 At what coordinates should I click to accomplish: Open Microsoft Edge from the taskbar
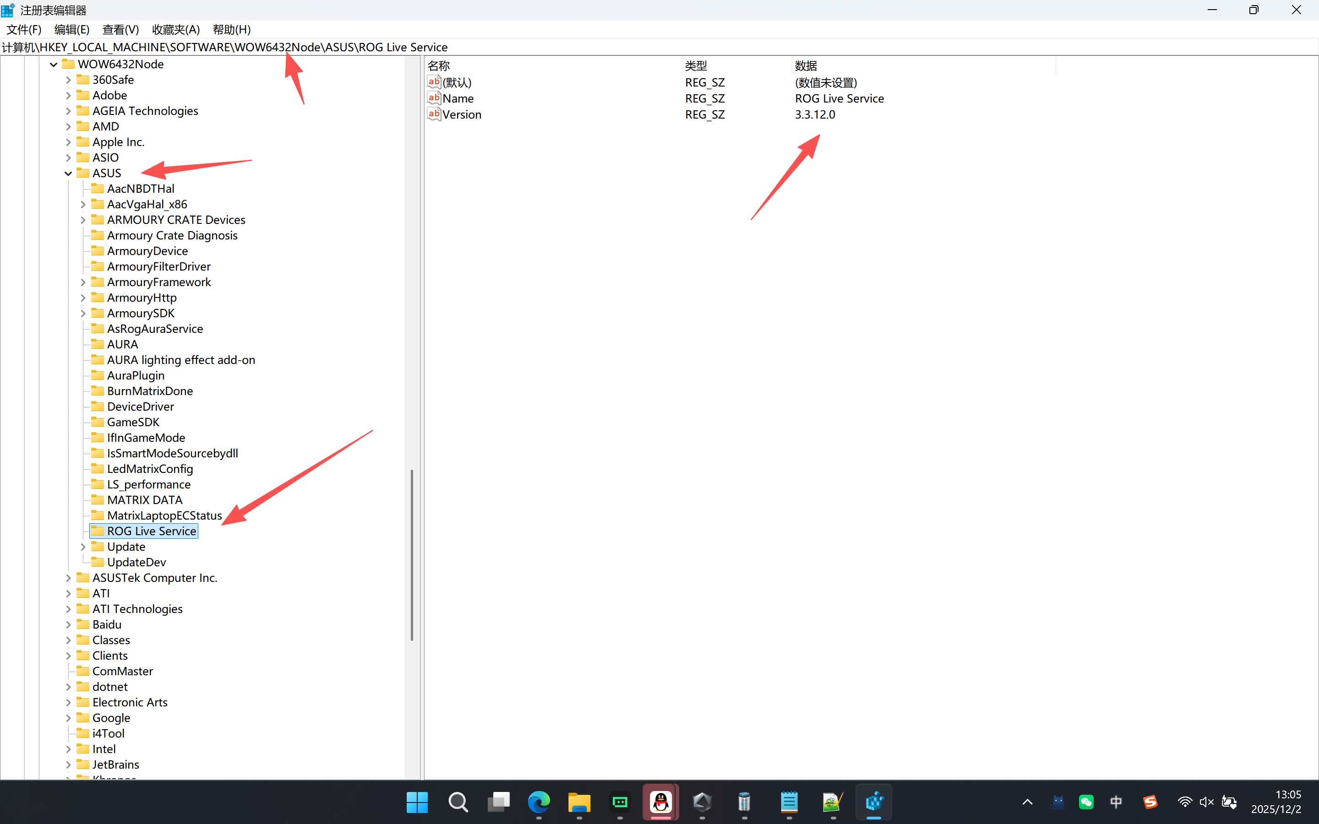(539, 802)
